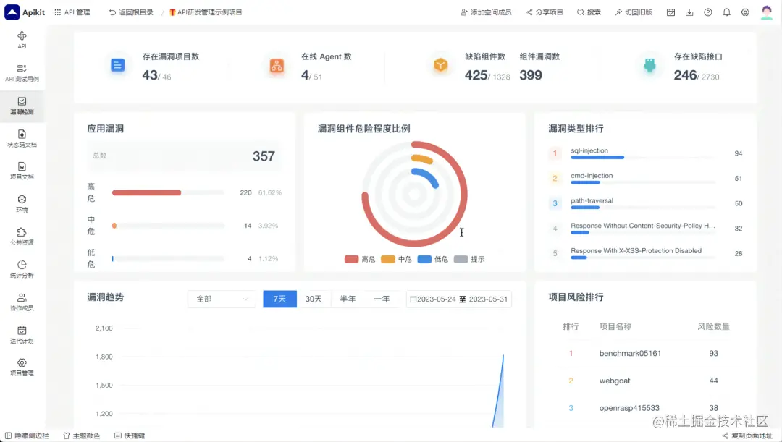Click the start date 2023-05-24 field
The height and width of the screenshot is (442, 782).
pos(437,299)
